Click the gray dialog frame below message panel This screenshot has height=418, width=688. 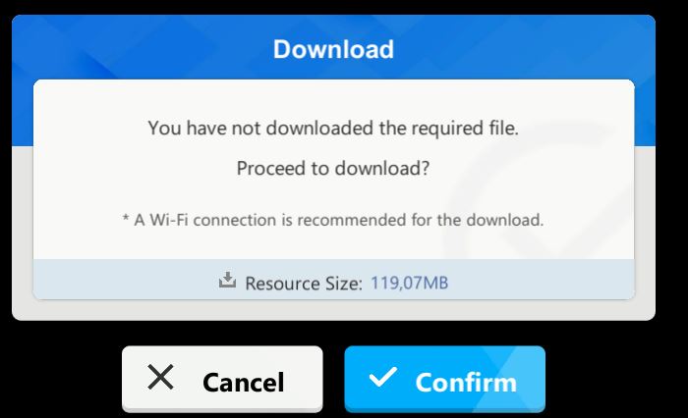coord(333,310)
